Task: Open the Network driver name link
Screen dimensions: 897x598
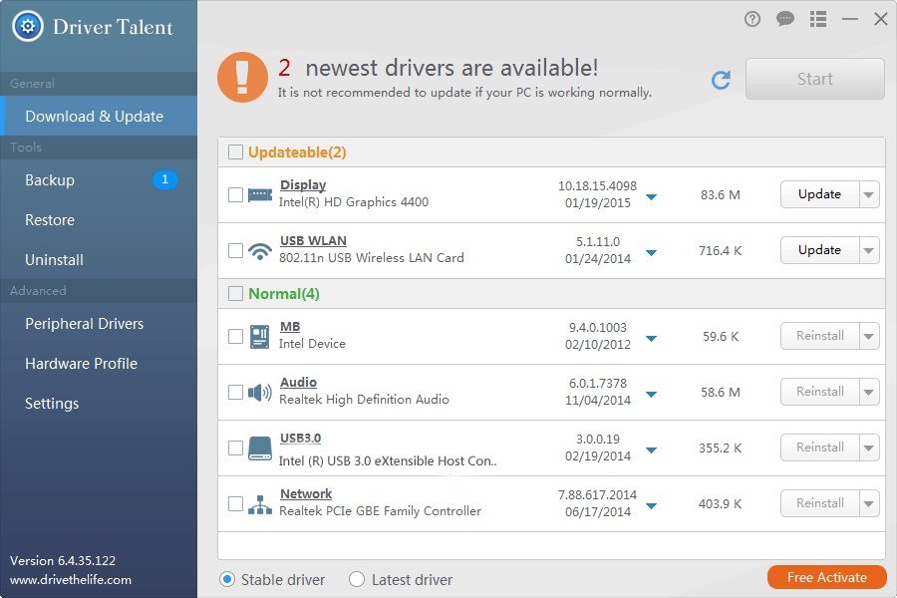Action: coord(306,494)
